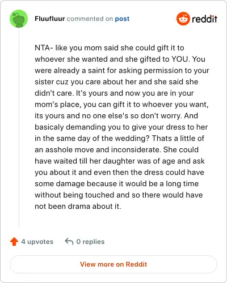This screenshot has width=227, height=283.
Task: Click the "commented on" header text
Action: tap(90, 19)
